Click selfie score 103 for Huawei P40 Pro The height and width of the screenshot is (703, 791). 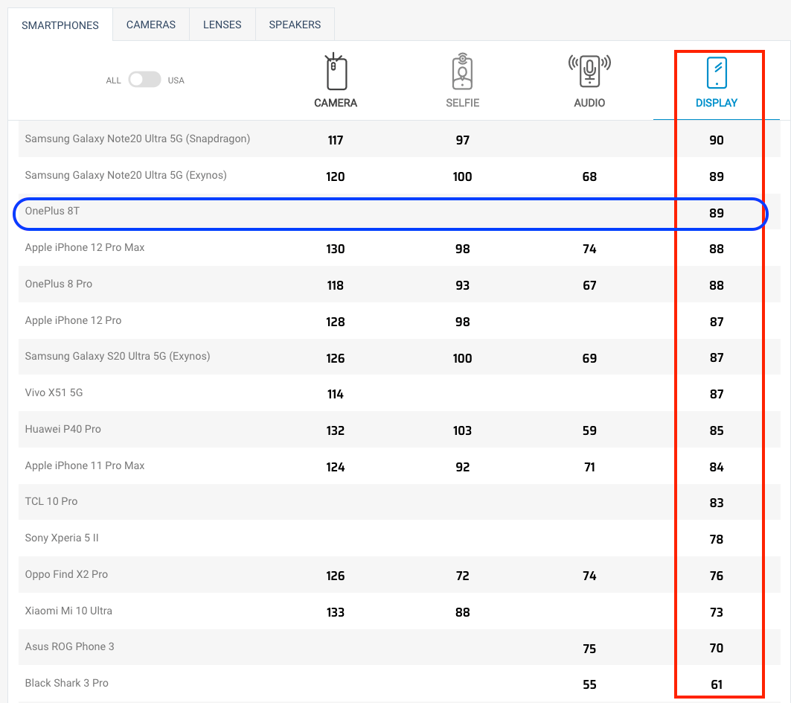coord(462,430)
